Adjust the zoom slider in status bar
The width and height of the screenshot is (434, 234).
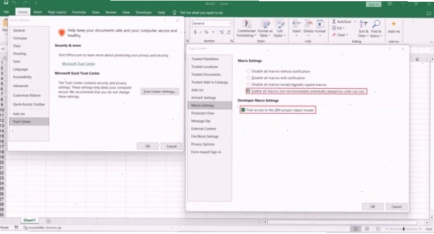(x=404, y=229)
